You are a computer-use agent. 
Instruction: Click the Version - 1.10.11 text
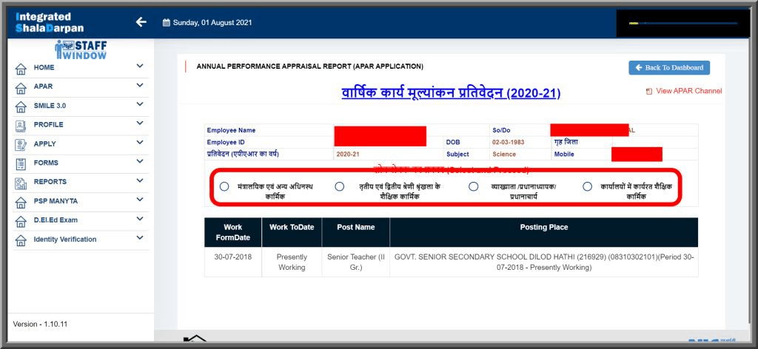pos(40,325)
